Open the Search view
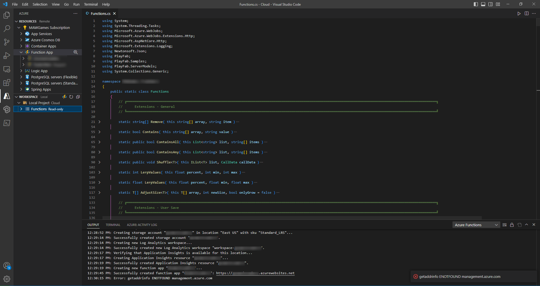540x286 pixels. click(x=6, y=28)
